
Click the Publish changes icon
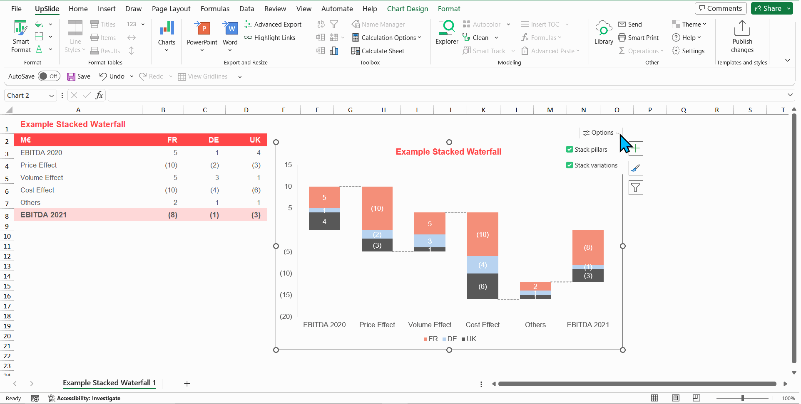click(742, 29)
